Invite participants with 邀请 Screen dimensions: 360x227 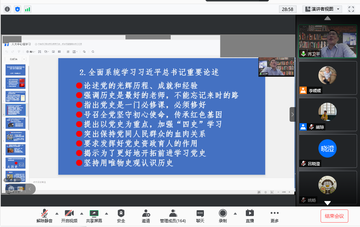click(146, 216)
